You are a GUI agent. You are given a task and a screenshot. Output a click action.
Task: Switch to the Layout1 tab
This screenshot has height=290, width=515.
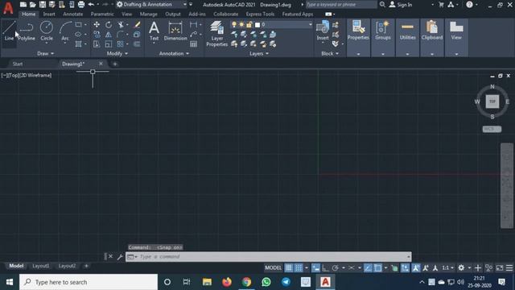point(41,266)
